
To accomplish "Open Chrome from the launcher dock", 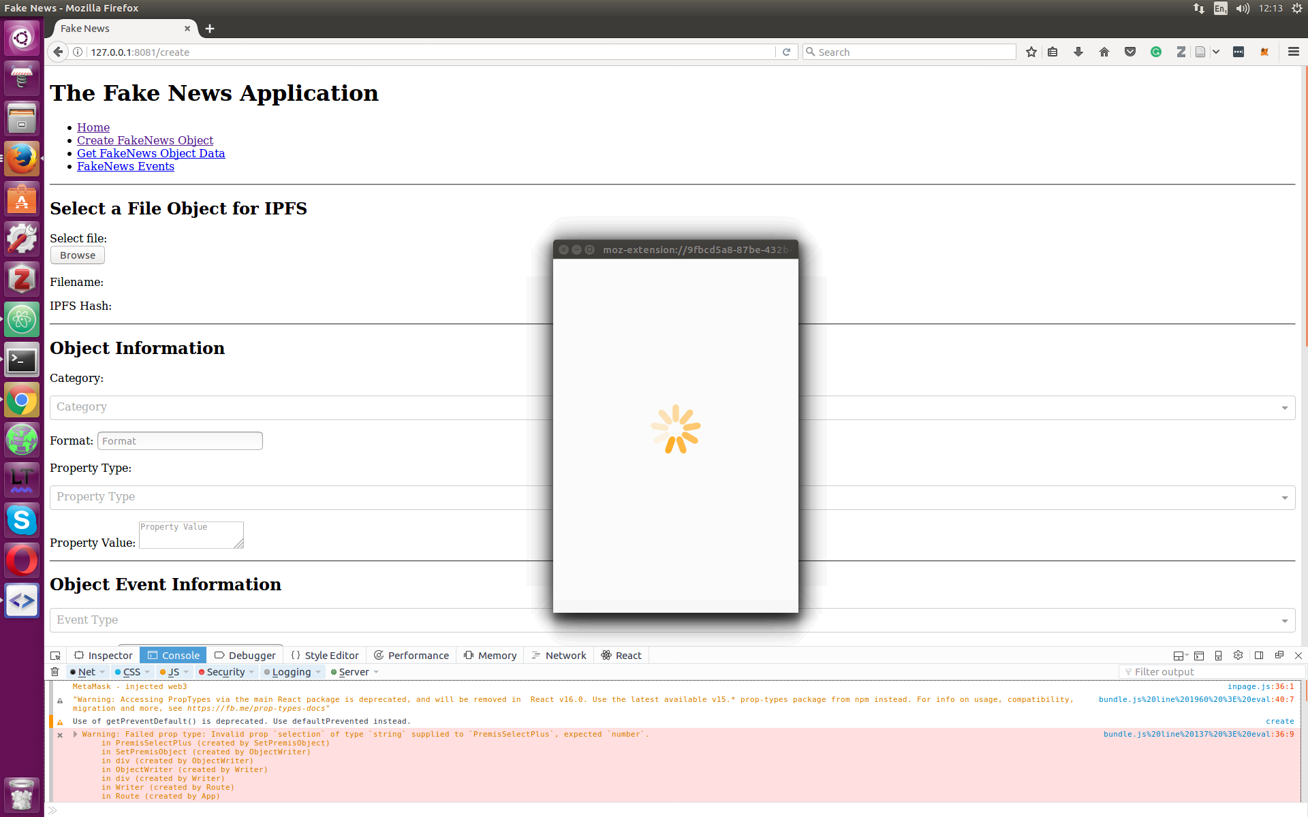I will [x=22, y=400].
